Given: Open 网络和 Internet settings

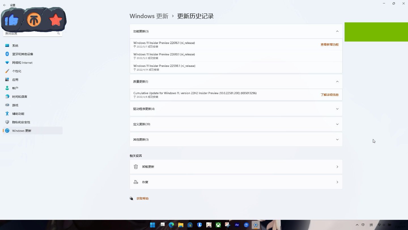Looking at the screenshot, I should point(22,62).
